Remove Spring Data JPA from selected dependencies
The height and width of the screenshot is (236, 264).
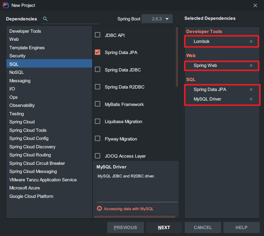pyautogui.click(x=251, y=89)
